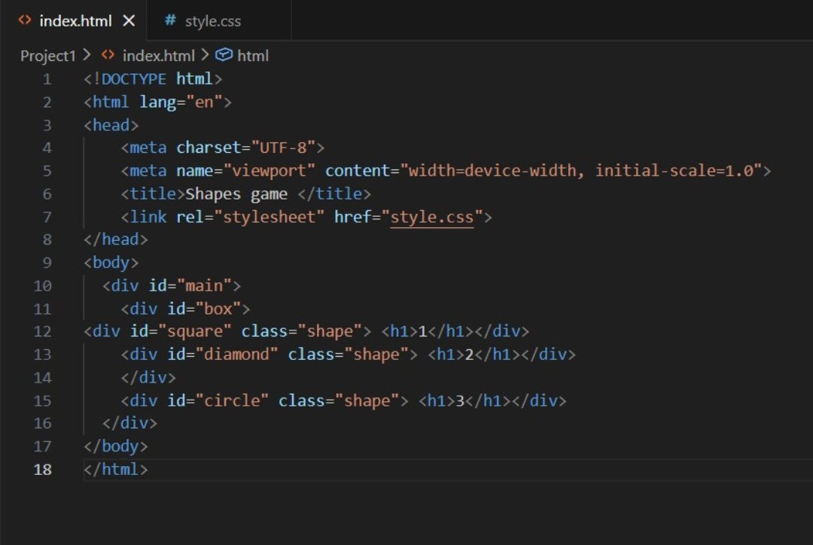Click the HTML file icon on the index.html tab
The image size is (813, 545).
(24, 20)
